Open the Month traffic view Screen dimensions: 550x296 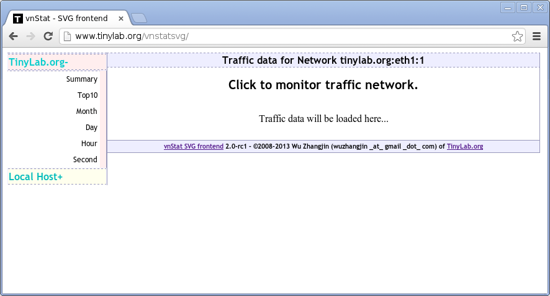(87, 111)
